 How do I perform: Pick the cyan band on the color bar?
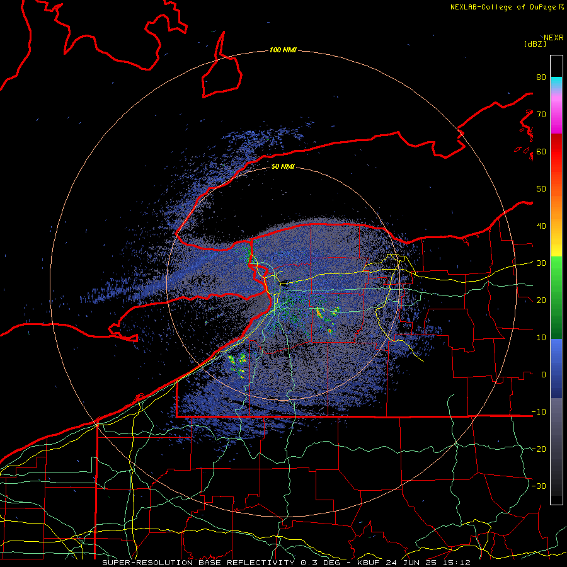click(556, 83)
